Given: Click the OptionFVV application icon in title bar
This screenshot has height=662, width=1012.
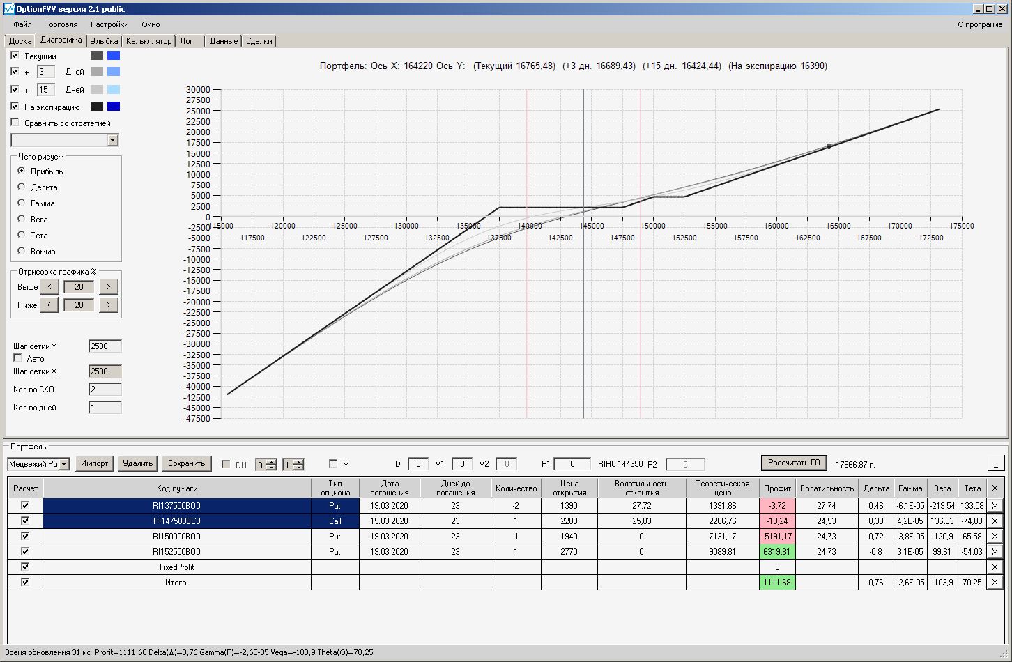Looking at the screenshot, I should 9,8.
